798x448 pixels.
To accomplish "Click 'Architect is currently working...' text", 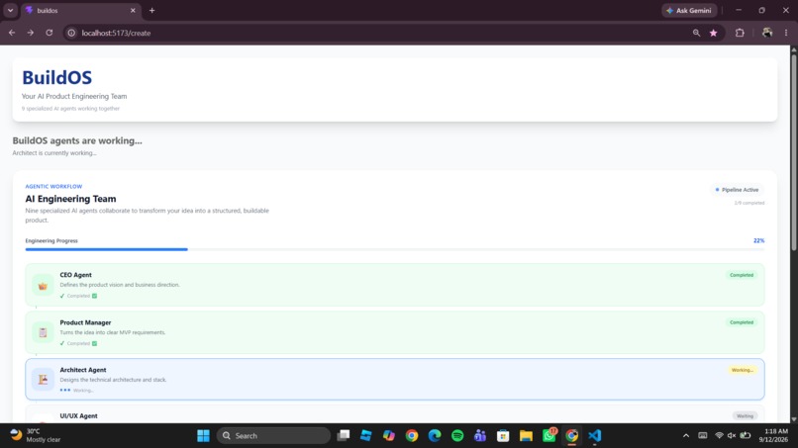I will coord(54,153).
